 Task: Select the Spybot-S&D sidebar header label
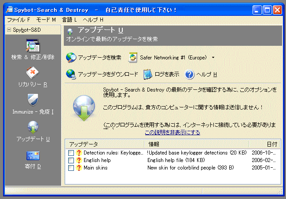click(27, 30)
